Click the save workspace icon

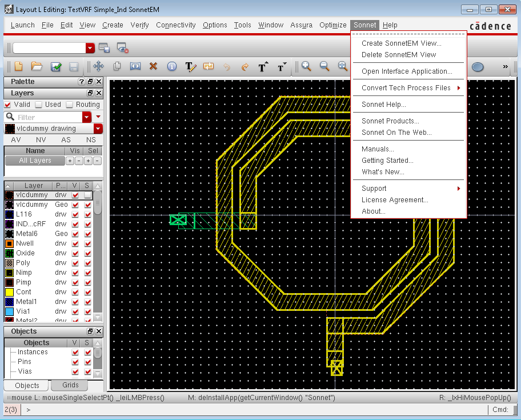(105, 48)
